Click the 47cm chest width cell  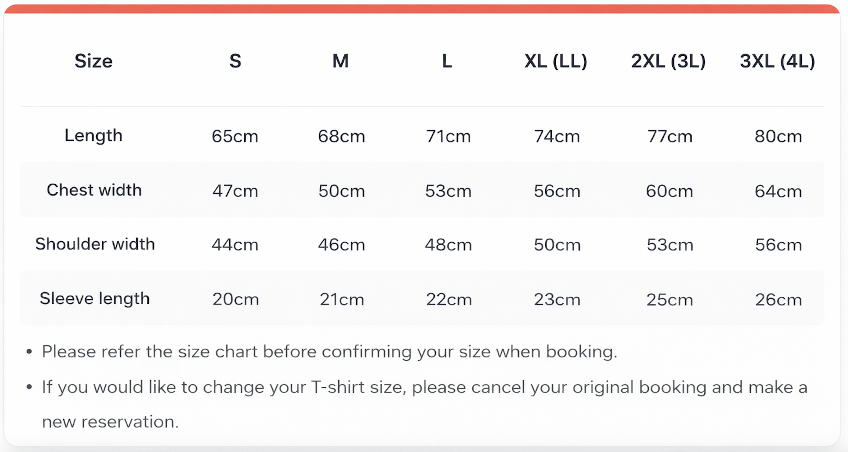pyautogui.click(x=235, y=191)
